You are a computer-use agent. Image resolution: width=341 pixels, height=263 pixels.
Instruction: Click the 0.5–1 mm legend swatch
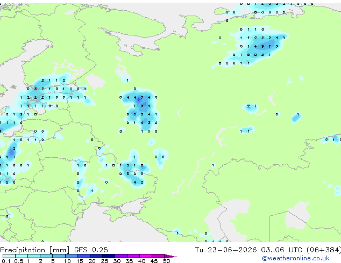22,256
